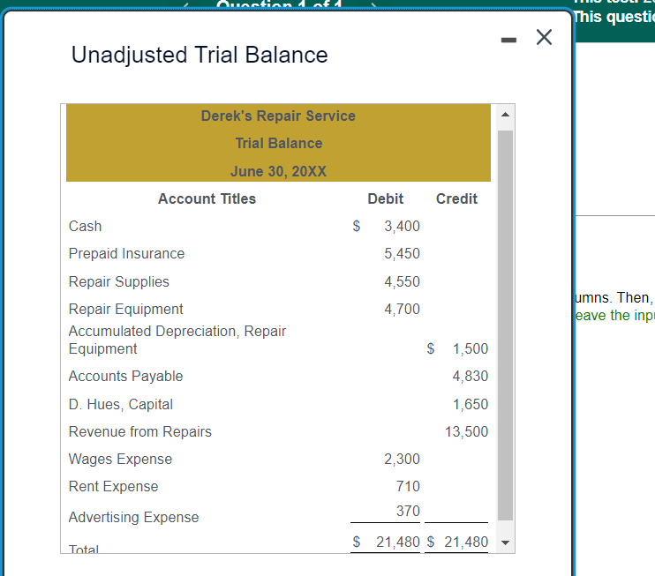Select the Advertising Expense account label
The width and height of the screenshot is (655, 576).
coord(133,518)
